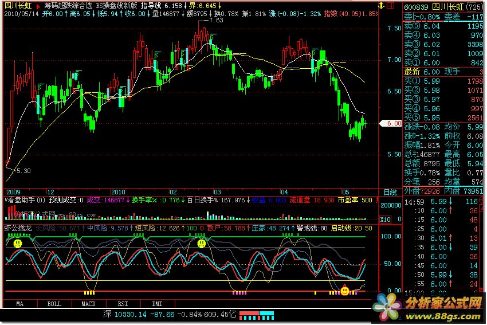Switch to the DMI indicator tab

(x=156, y=303)
